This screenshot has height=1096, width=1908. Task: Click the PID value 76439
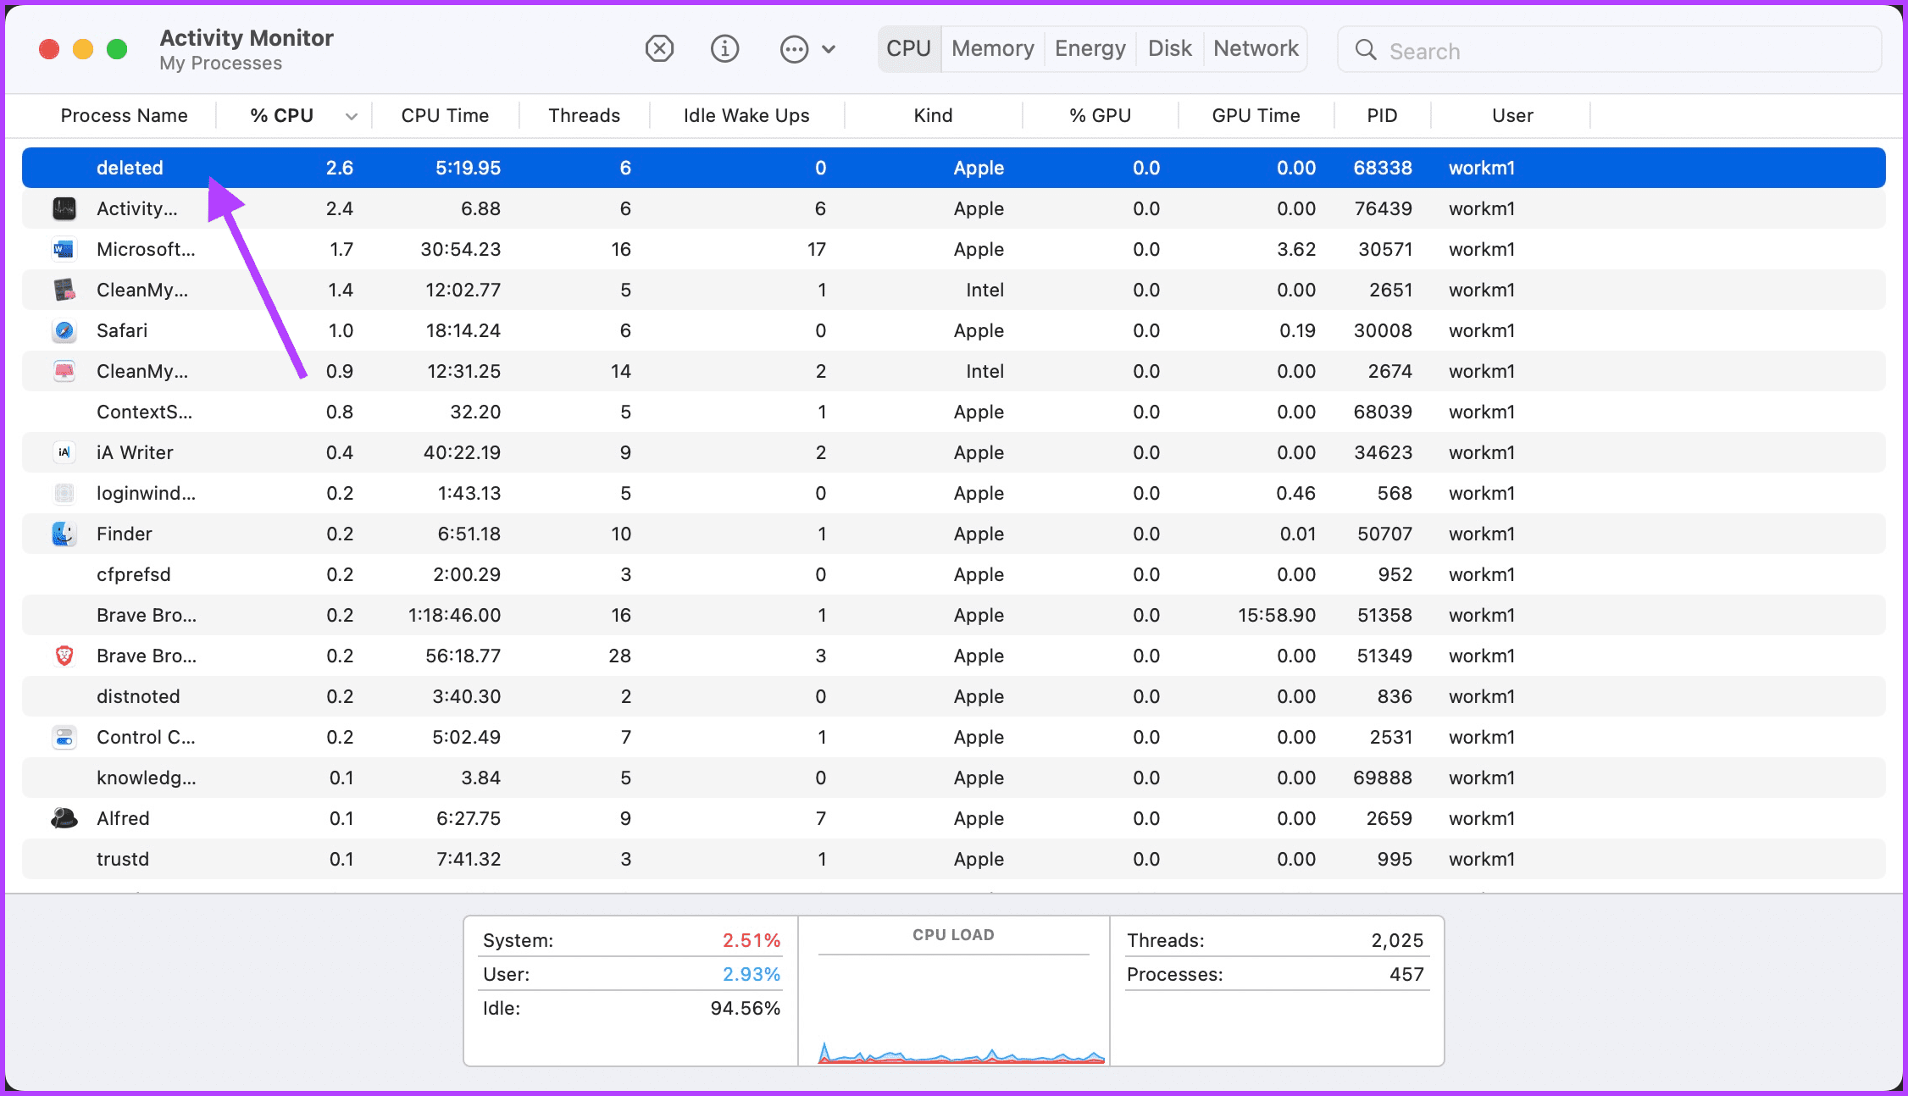click(x=1383, y=208)
